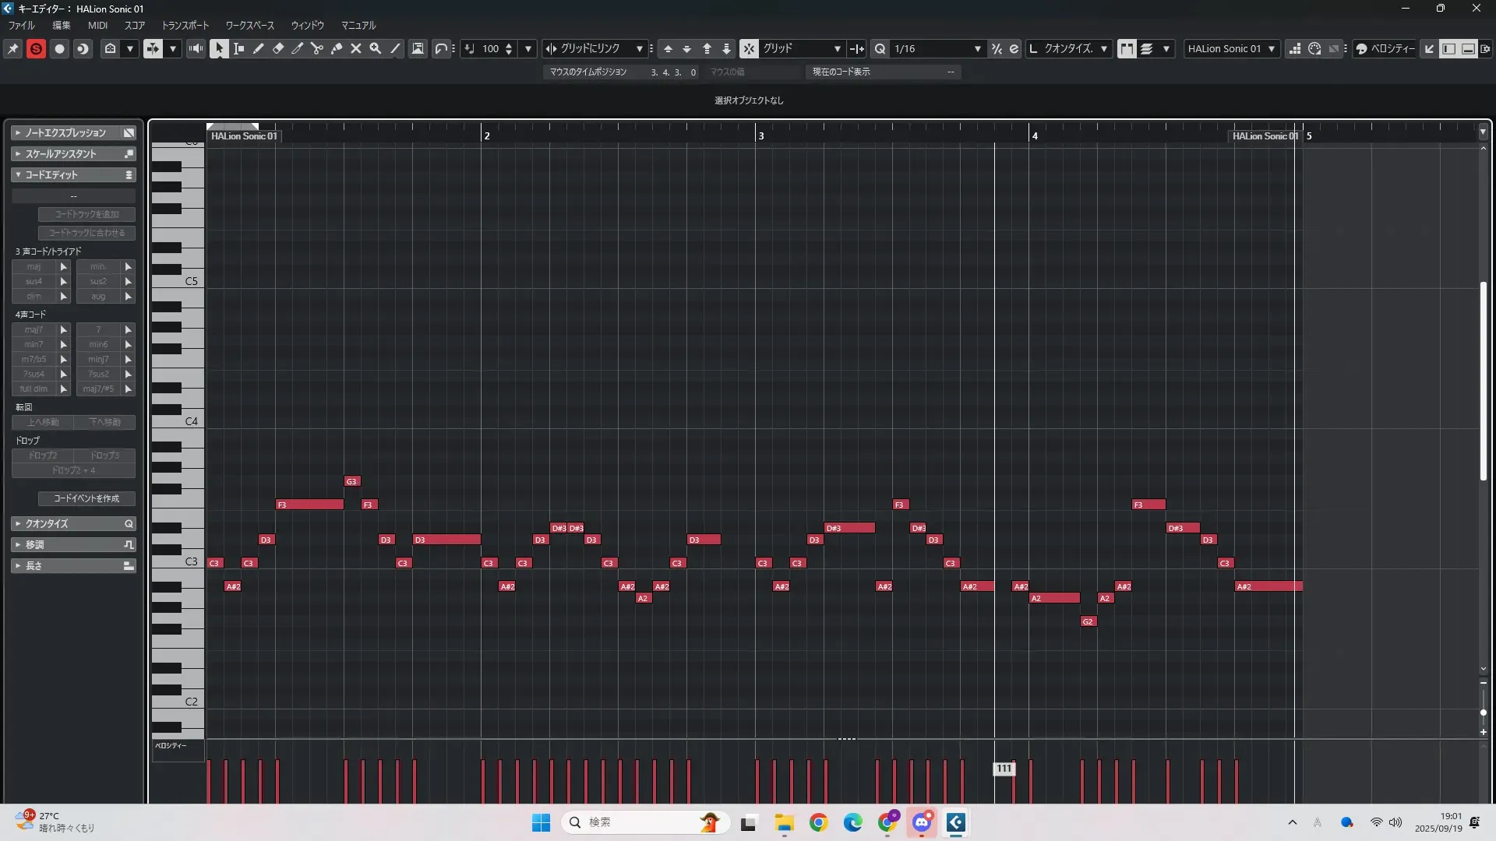Toggle the Solo Editor button
Image resolution: width=1496 pixels, height=841 pixels.
point(36,48)
